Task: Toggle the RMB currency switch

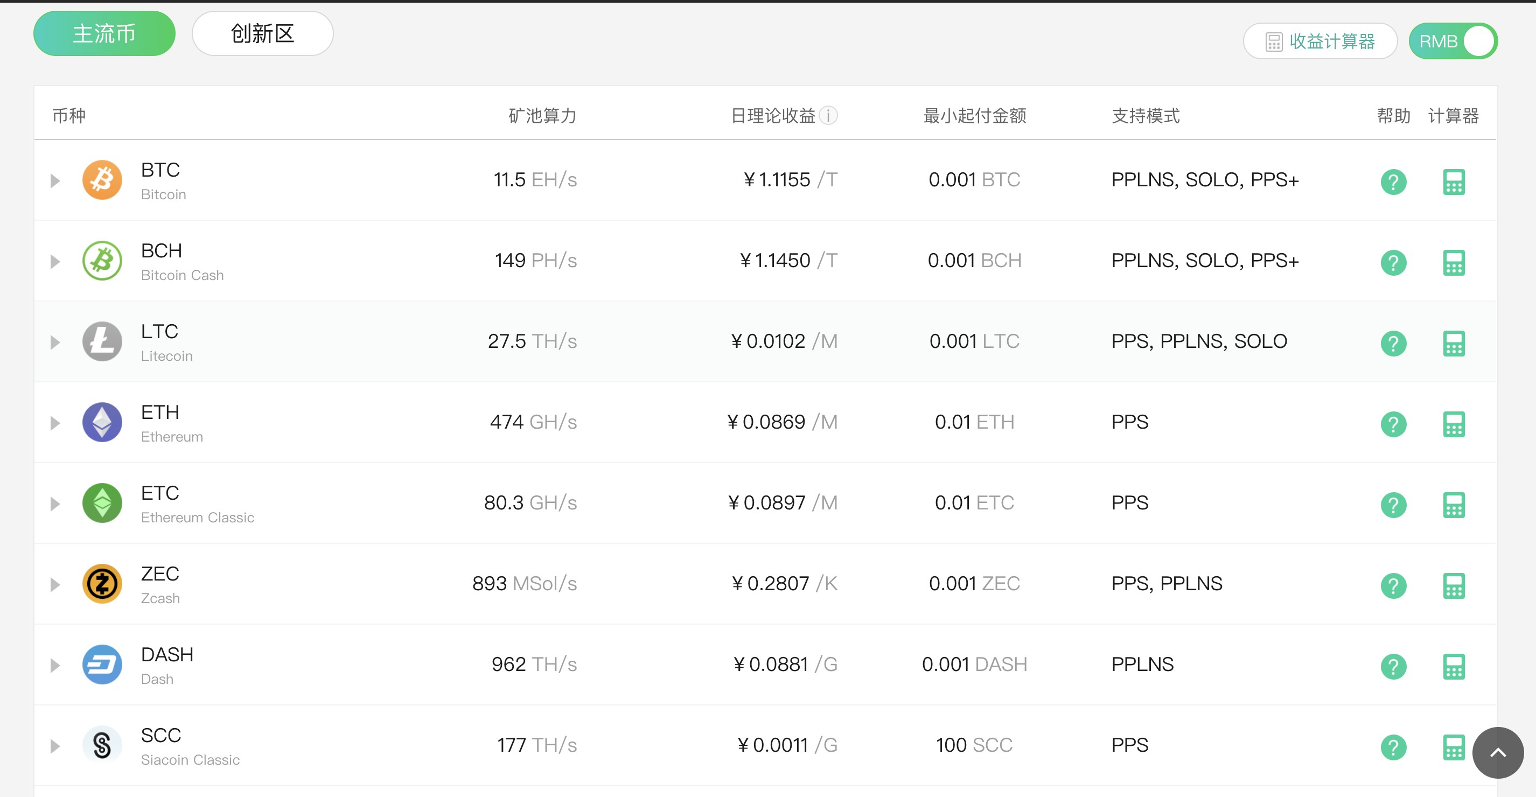Action: point(1452,41)
